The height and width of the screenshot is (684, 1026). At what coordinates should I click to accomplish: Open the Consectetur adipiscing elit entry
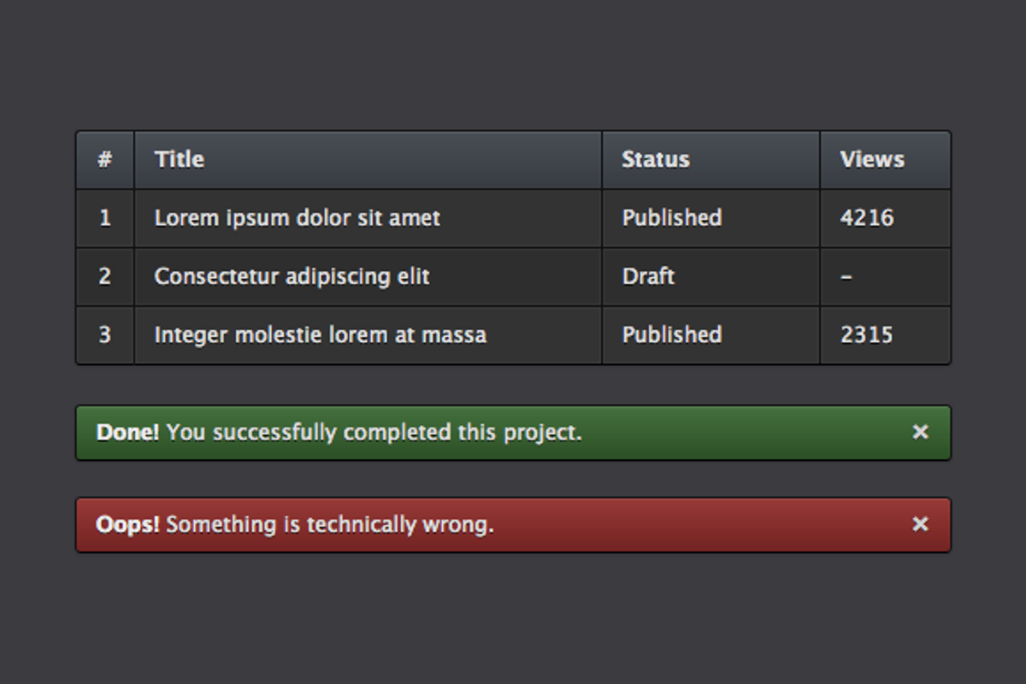[292, 277]
